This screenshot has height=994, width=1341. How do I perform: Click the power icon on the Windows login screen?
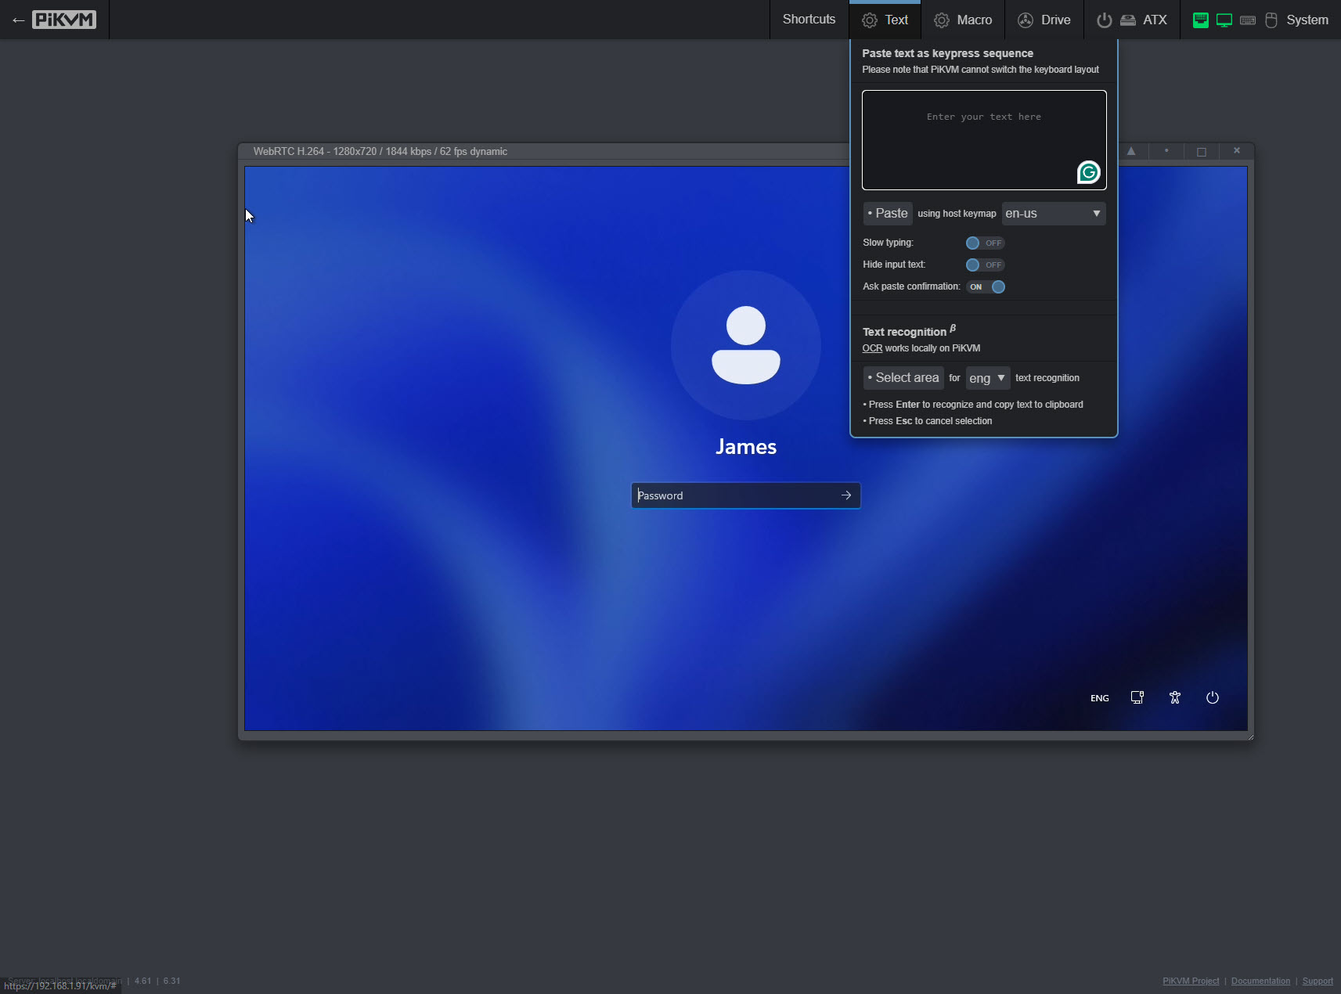(1211, 697)
